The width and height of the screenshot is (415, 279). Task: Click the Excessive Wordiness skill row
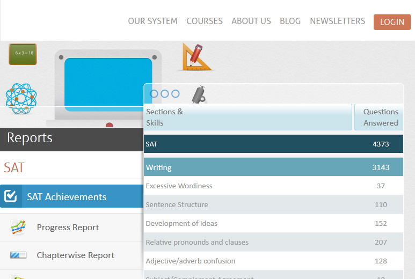(x=273, y=186)
